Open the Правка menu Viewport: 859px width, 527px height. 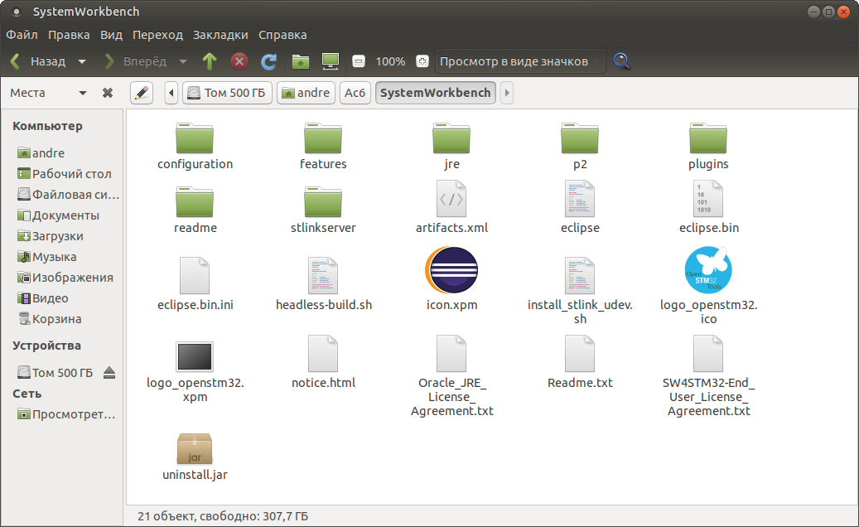69,35
